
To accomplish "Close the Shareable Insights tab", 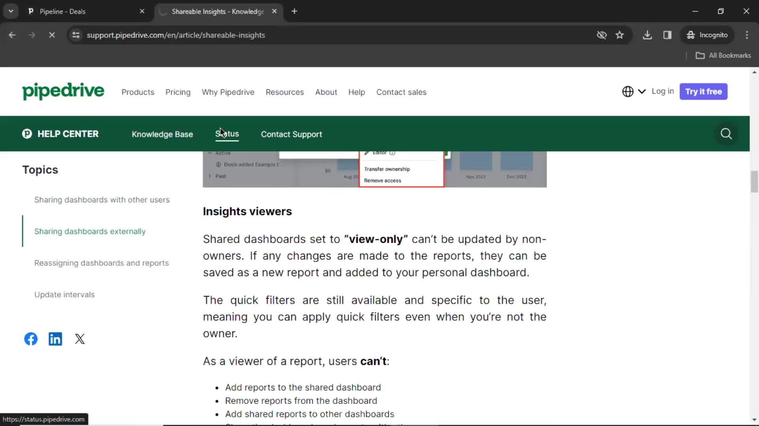I will click(x=274, y=11).
